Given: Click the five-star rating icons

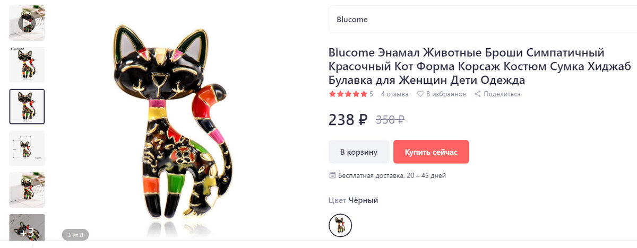Looking at the screenshot, I should tap(348, 94).
